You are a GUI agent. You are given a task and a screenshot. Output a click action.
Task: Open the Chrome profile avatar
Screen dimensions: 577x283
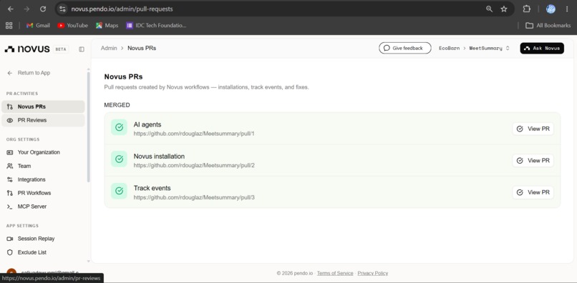click(x=551, y=9)
